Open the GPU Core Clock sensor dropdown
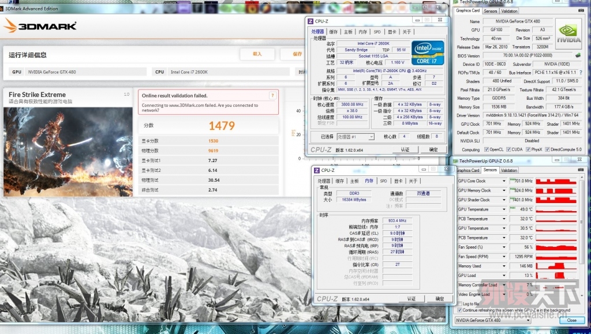Screen dimensions: 591x334 [504, 181]
